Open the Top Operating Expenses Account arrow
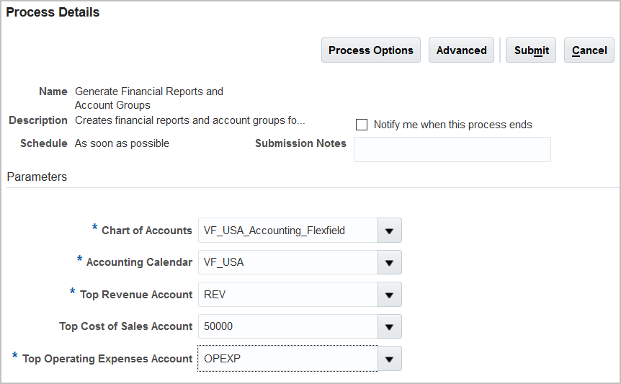This screenshot has width=621, height=384. point(390,359)
